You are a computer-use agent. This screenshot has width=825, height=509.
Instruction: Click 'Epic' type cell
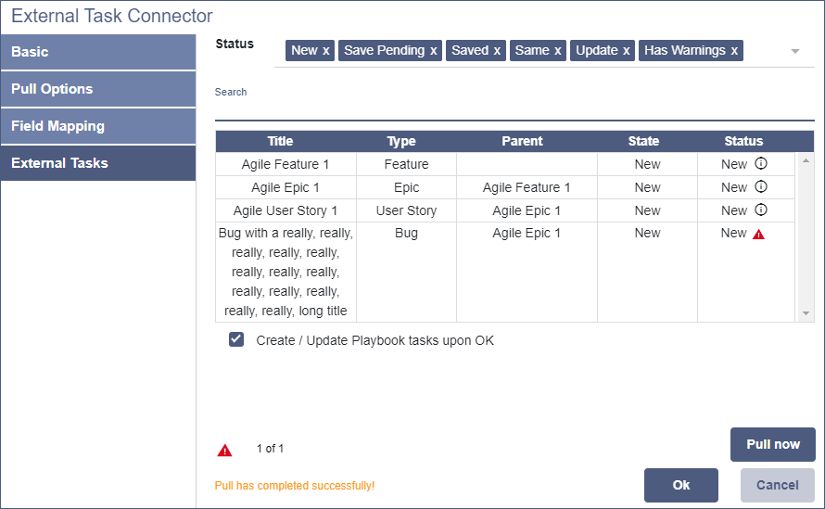pyautogui.click(x=406, y=187)
